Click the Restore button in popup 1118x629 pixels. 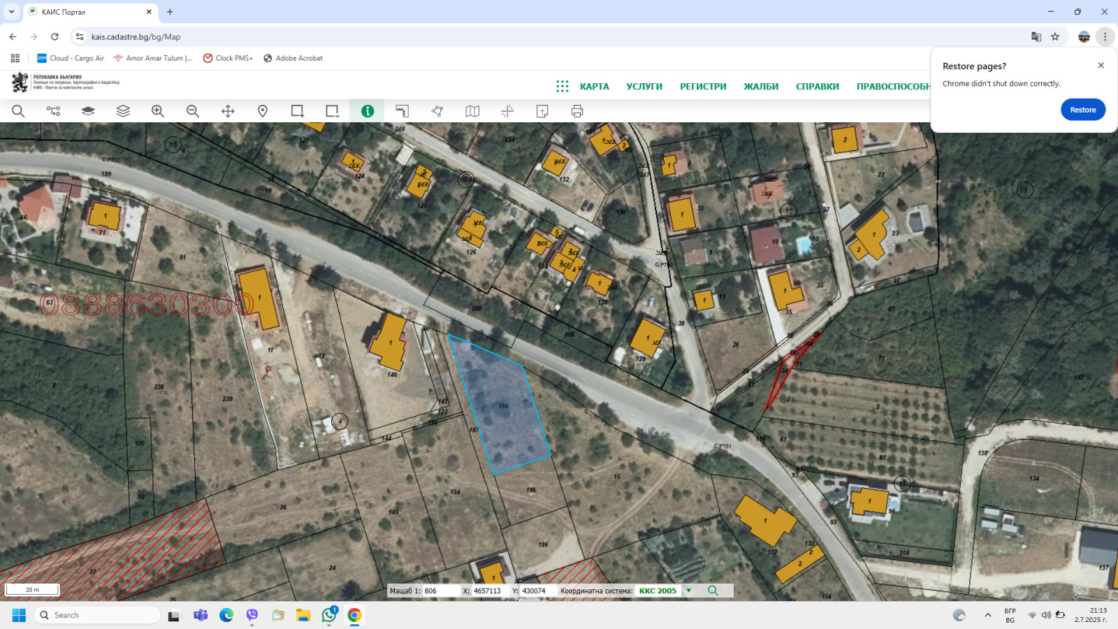tap(1082, 110)
